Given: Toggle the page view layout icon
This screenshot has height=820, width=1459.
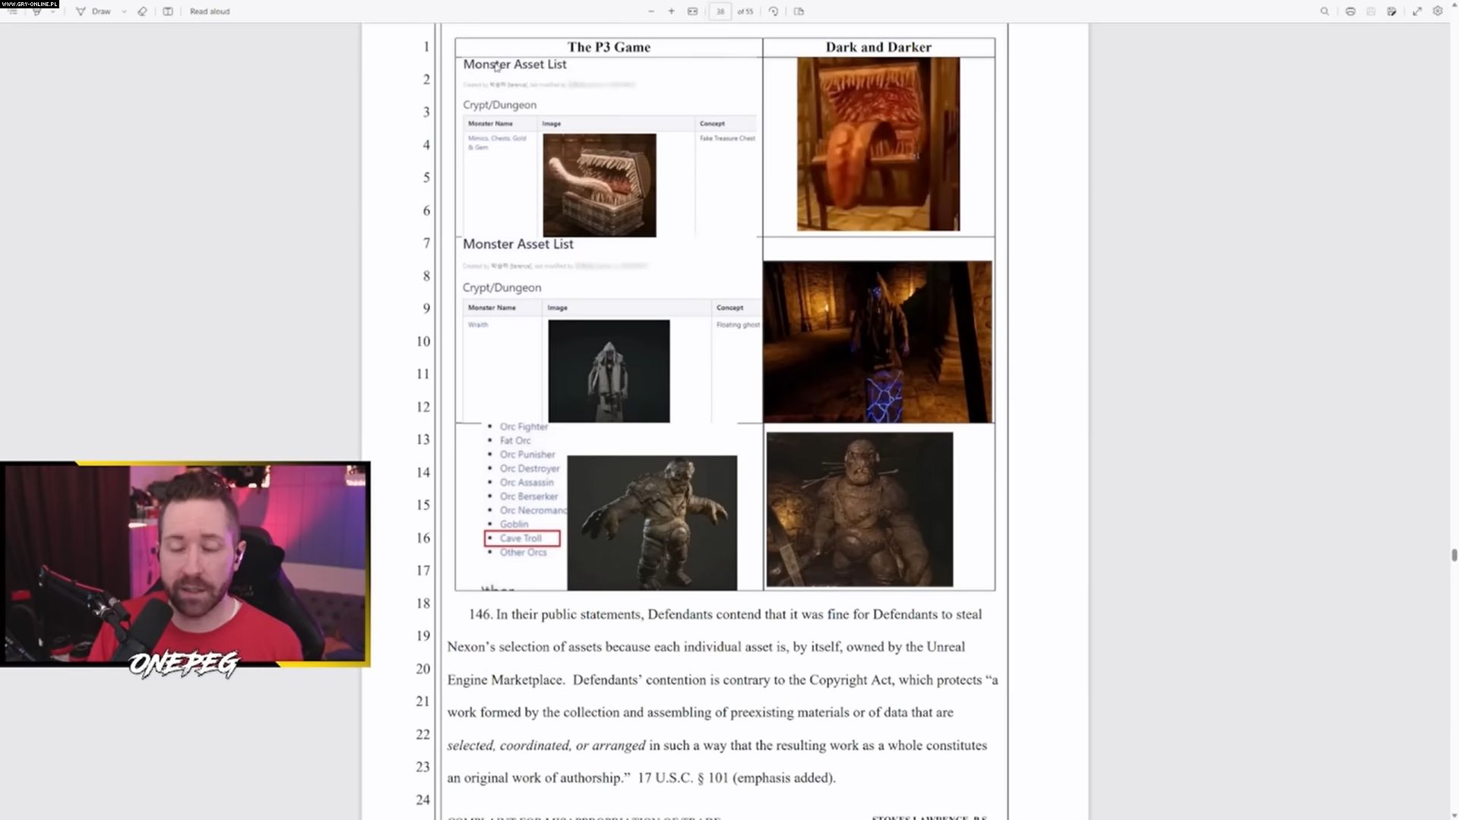Looking at the screenshot, I should [x=168, y=11].
